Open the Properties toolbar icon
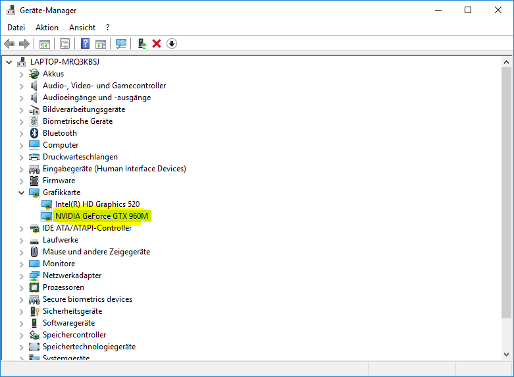Viewport: 514px width, 377px height. click(64, 43)
